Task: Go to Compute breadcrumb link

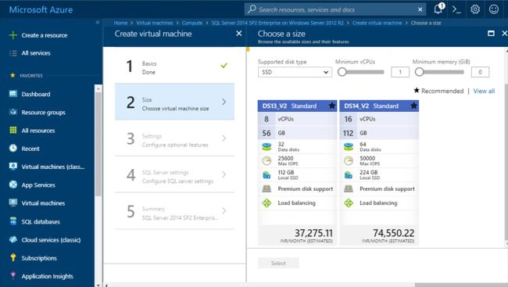Action: click(192, 23)
